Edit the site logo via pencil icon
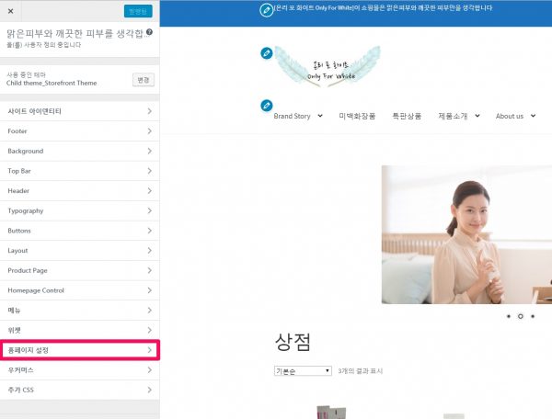The height and width of the screenshot is (419, 552). pyautogui.click(x=267, y=53)
